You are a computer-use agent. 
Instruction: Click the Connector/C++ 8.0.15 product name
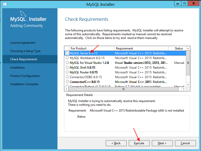[x=85, y=82]
